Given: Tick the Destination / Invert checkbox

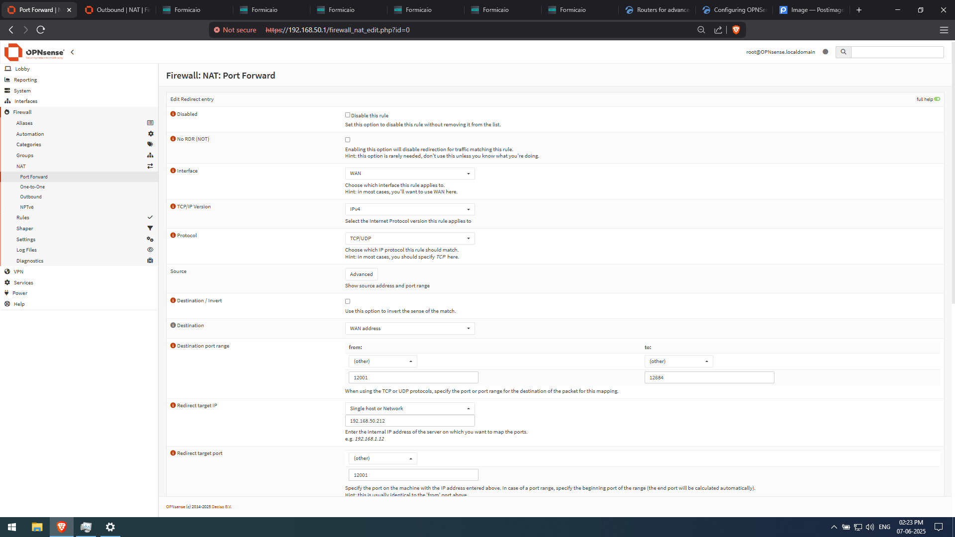Looking at the screenshot, I should point(348,301).
